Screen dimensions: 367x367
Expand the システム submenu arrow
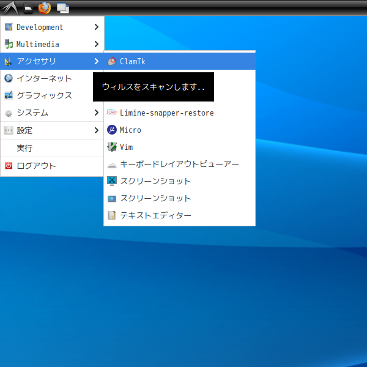[x=97, y=113]
